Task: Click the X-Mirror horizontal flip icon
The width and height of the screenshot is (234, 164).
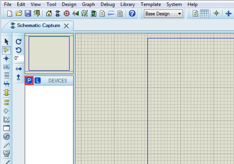Action: point(19,69)
